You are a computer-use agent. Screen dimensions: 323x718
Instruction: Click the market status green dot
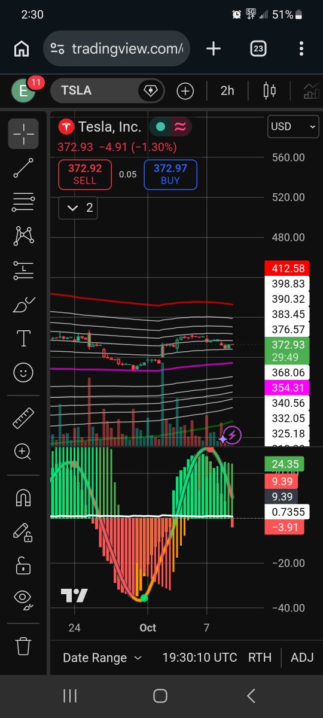[x=160, y=126]
